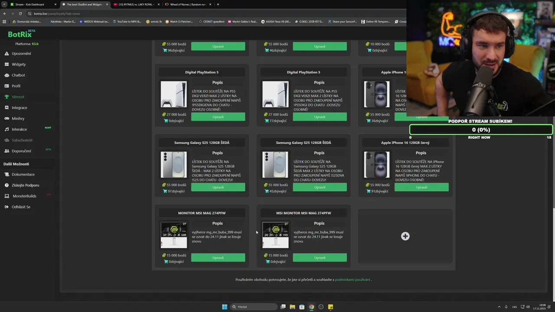Click Upravit on Apple iPhone 16 128GB černý
This screenshot has height=312, width=555.
(x=421, y=187)
